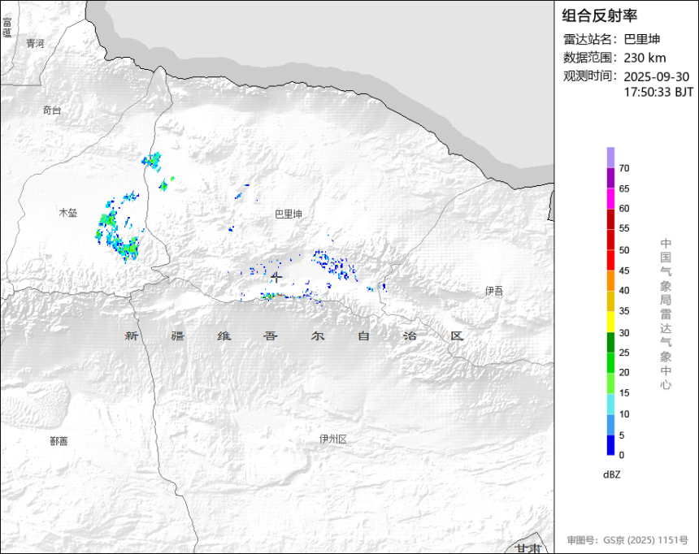
Task: Click the legend value 70
Action: tap(624, 168)
